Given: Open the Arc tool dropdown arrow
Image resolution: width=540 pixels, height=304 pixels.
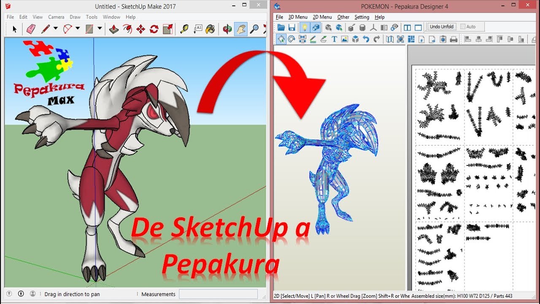Looking at the screenshot, I should click(77, 29).
